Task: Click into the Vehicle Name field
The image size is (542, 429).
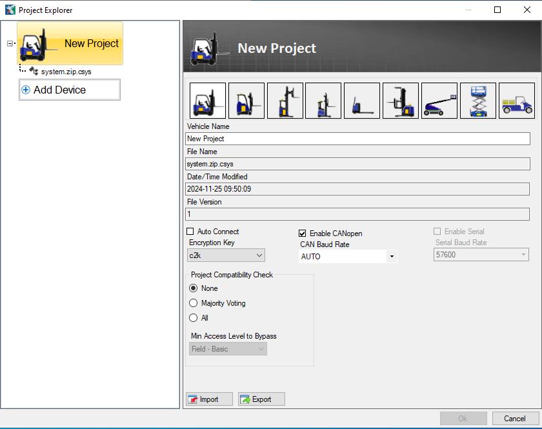Action: pyautogui.click(x=357, y=139)
